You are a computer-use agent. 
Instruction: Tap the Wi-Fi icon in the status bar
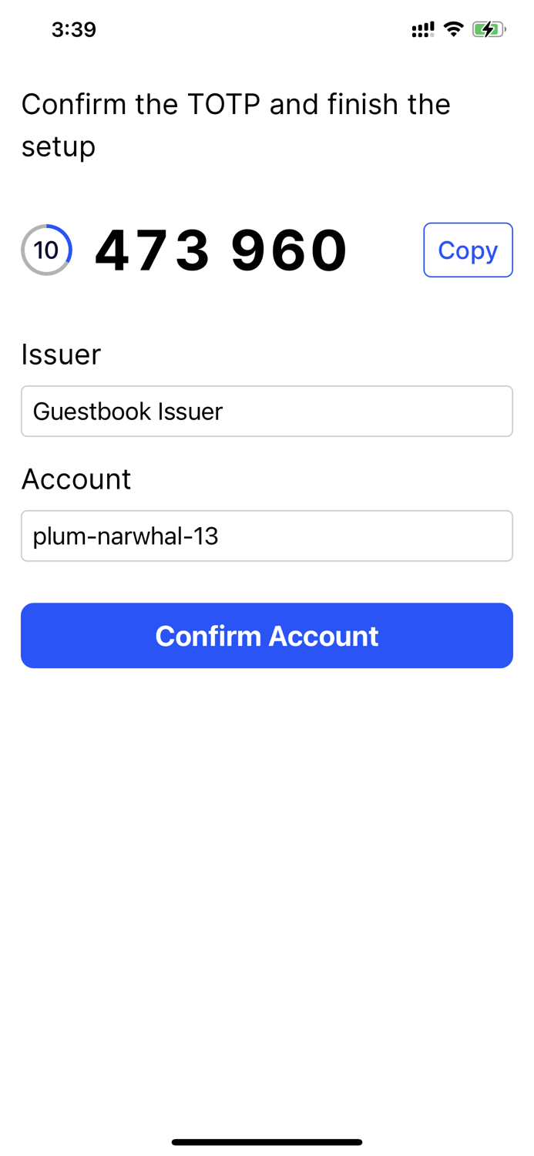453,28
